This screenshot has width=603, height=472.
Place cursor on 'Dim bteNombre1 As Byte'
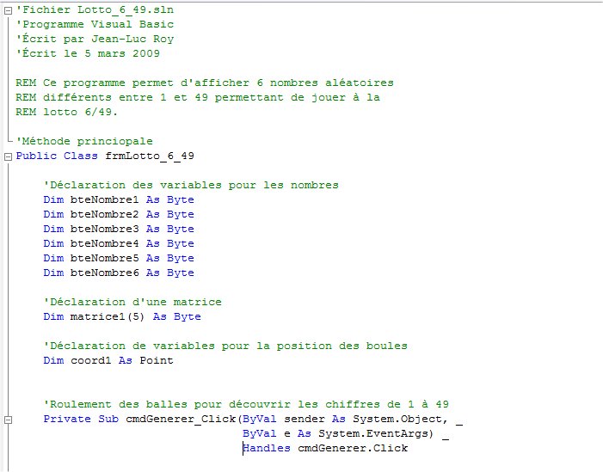[119, 199]
